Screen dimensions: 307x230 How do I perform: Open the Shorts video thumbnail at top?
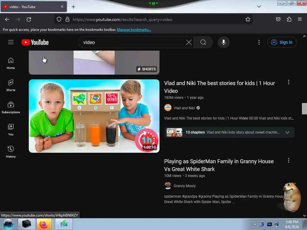tap(94, 63)
